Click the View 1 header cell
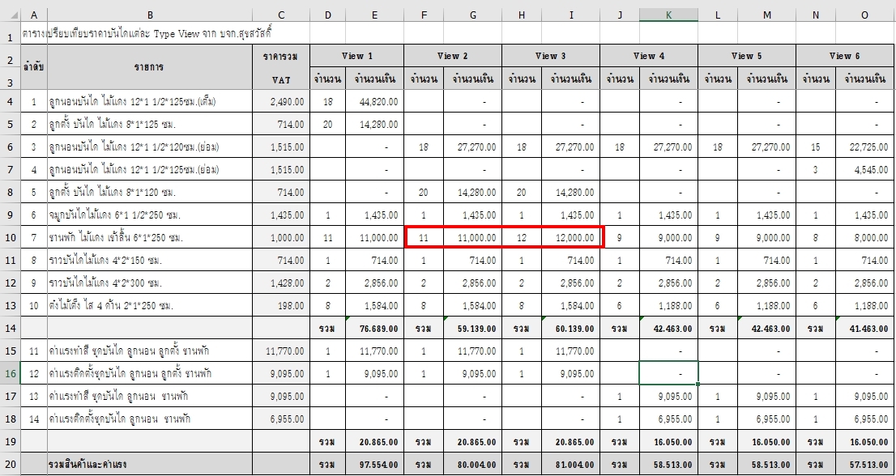Image resolution: width=896 pixels, height=476 pixels. [x=356, y=56]
